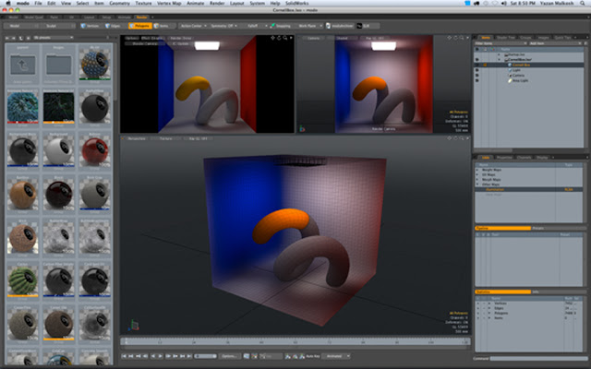
Task: Click the Options... button
Action: [229, 356]
